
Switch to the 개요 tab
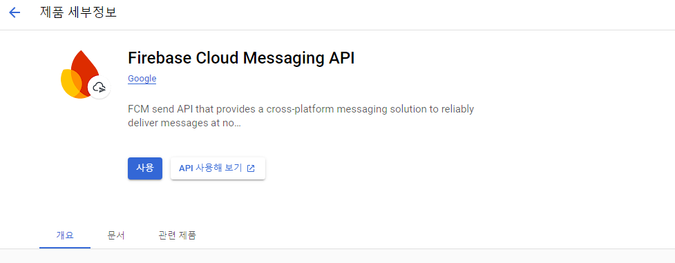pos(65,235)
